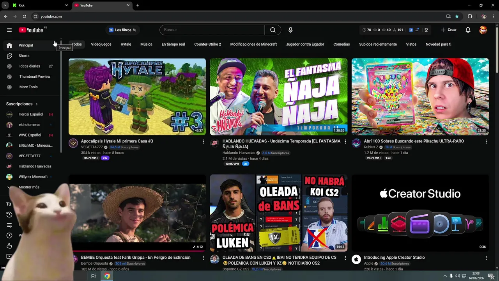The height and width of the screenshot is (281, 499).
Task: Click the Crear button
Action: click(x=449, y=30)
